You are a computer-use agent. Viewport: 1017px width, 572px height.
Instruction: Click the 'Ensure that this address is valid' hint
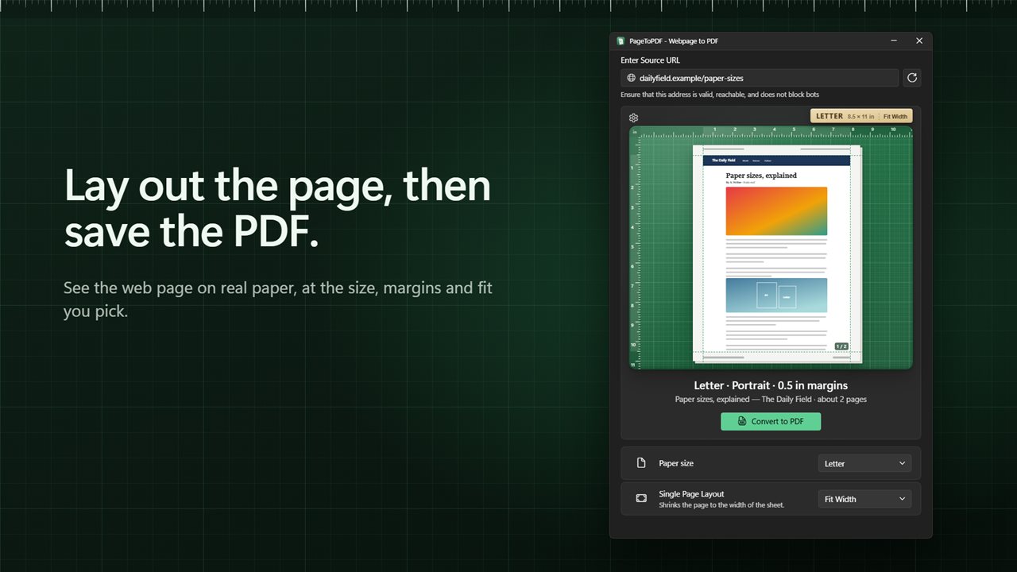coord(720,95)
